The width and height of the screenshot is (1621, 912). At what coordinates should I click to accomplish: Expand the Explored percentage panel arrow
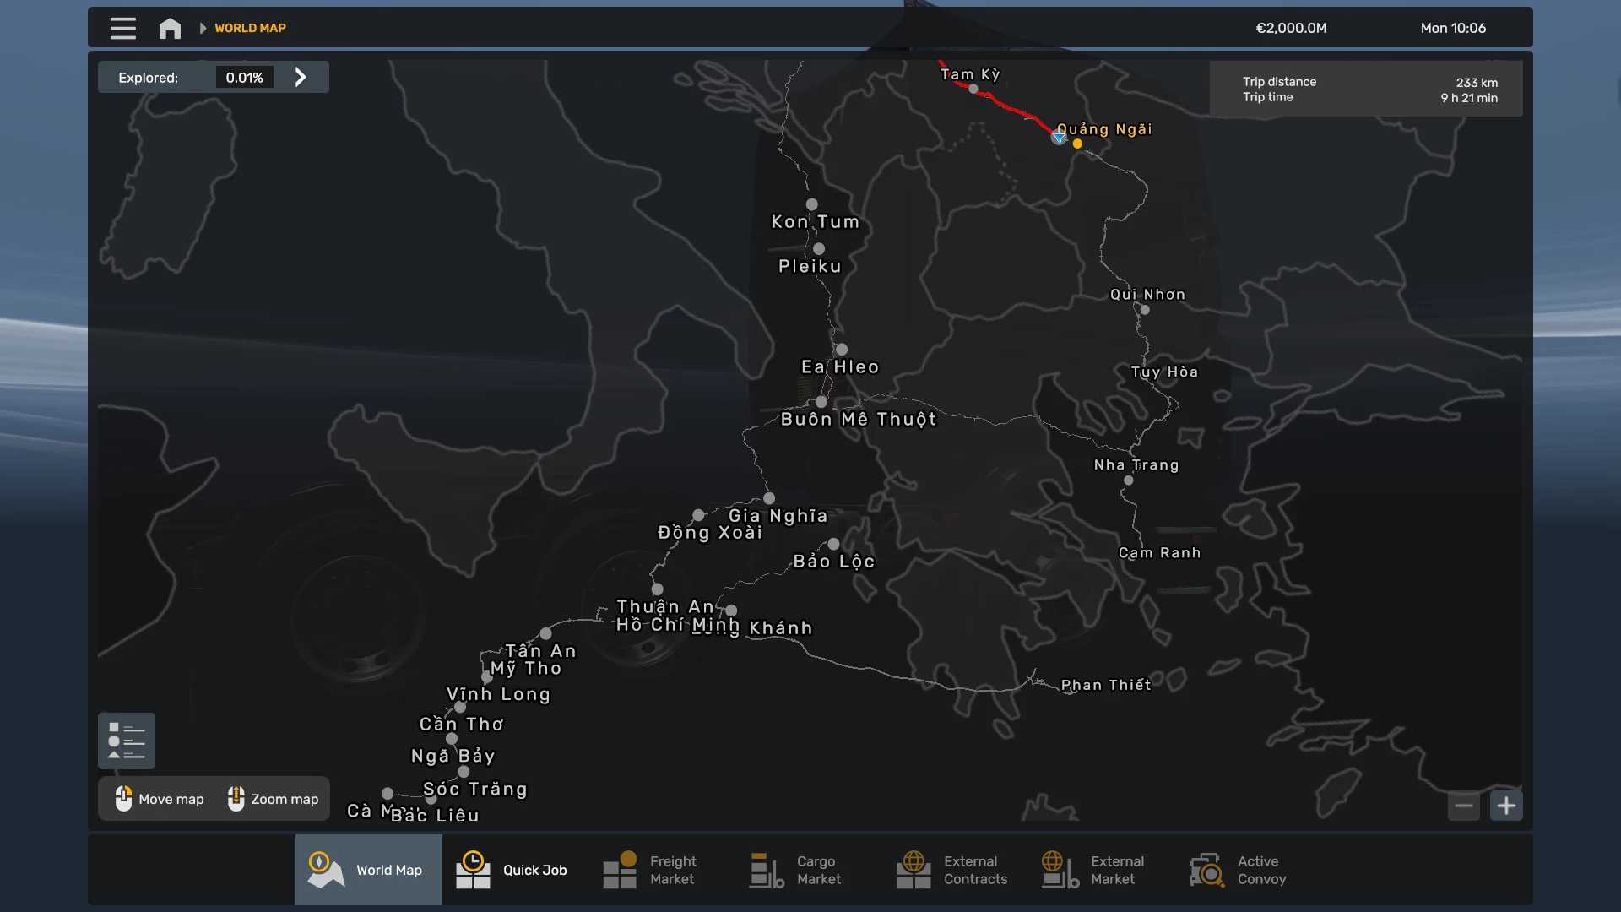[x=301, y=77]
